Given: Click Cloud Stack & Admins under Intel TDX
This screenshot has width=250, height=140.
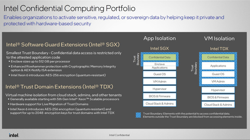Looking at the screenshot, I should point(218,105).
